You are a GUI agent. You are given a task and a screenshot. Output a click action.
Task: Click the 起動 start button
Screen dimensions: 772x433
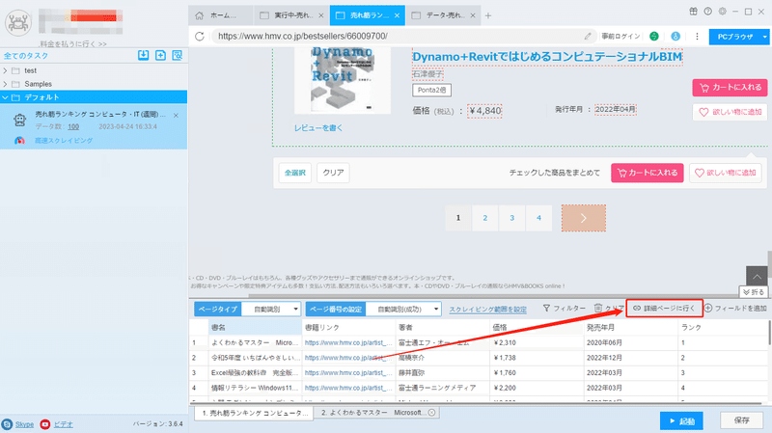[x=681, y=421]
